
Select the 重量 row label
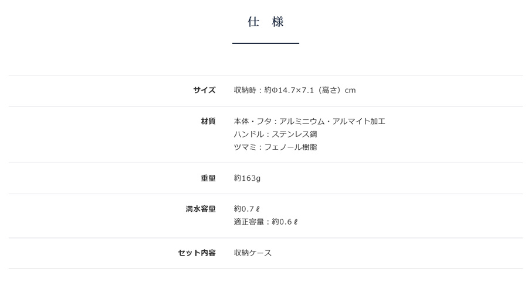[208, 178]
